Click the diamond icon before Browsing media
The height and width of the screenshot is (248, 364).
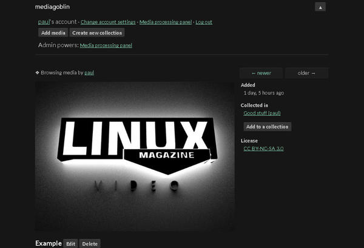tap(37, 73)
